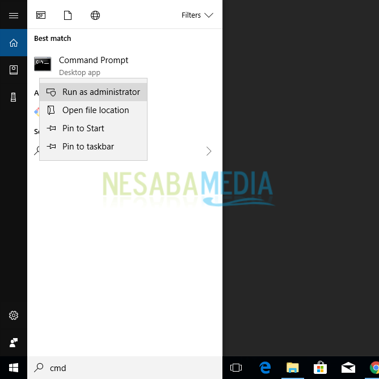
Task: Open Mail app from taskbar
Action: click(348, 368)
